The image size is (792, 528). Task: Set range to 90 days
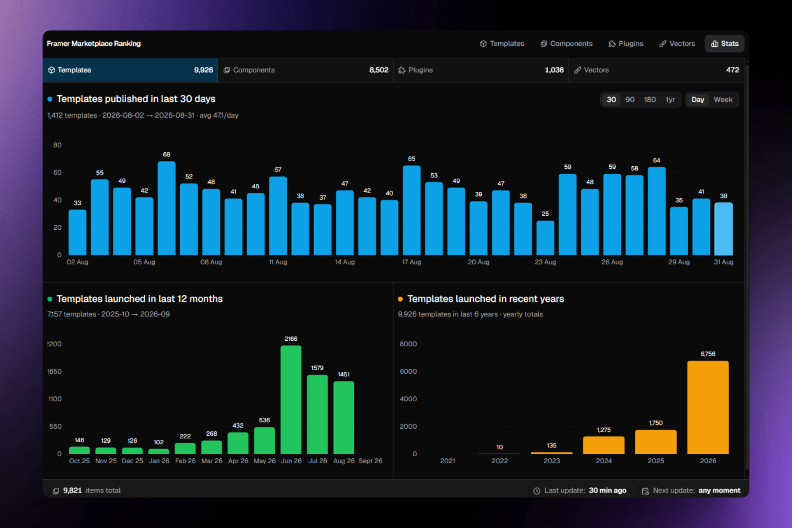[x=630, y=100]
